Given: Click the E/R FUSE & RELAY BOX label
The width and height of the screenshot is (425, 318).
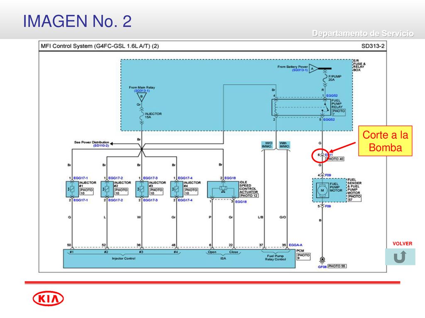Looking at the screenshot, I should tap(359, 65).
